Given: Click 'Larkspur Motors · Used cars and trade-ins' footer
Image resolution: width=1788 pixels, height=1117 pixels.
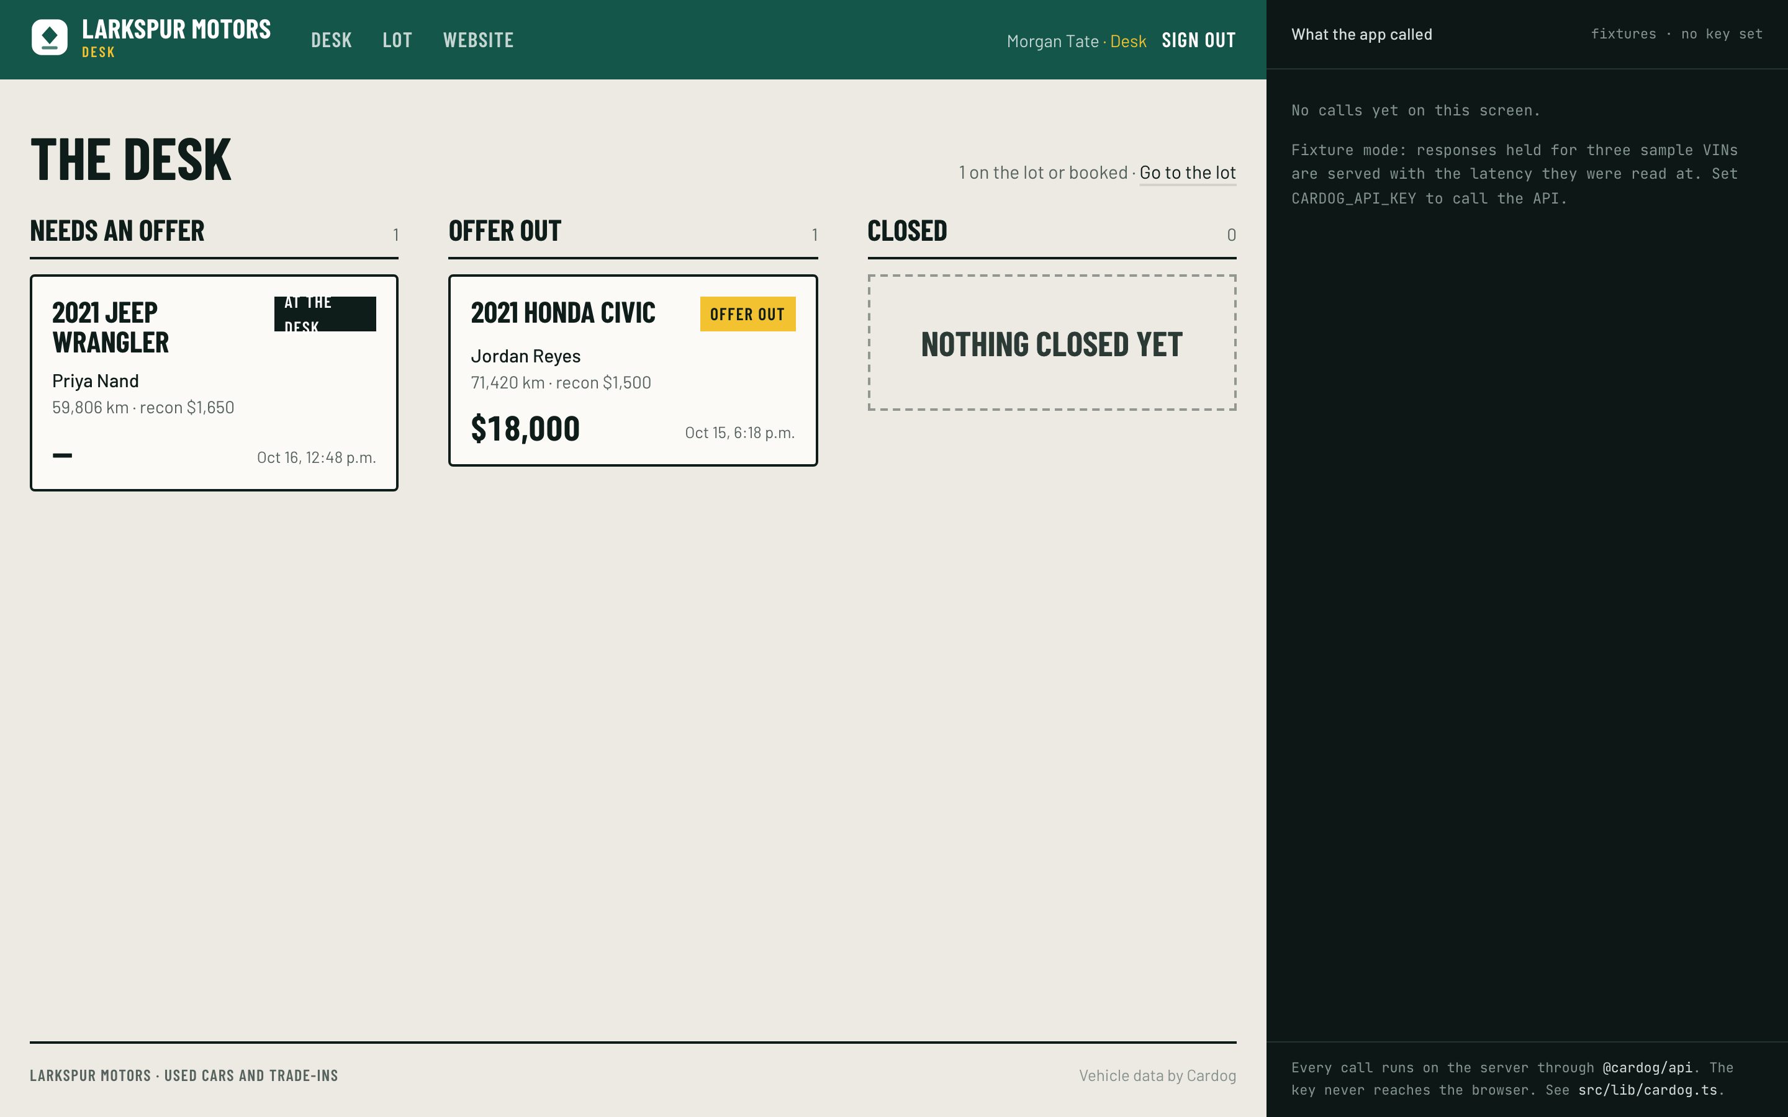Looking at the screenshot, I should pyautogui.click(x=184, y=1075).
